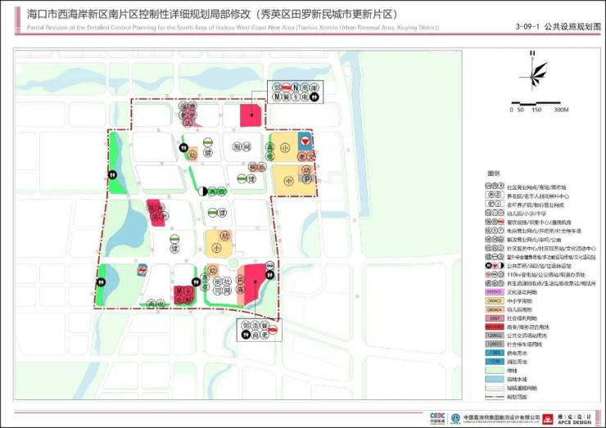Click the parking P icon near the middle school
The width and height of the screenshot is (606, 428).
pos(307,179)
